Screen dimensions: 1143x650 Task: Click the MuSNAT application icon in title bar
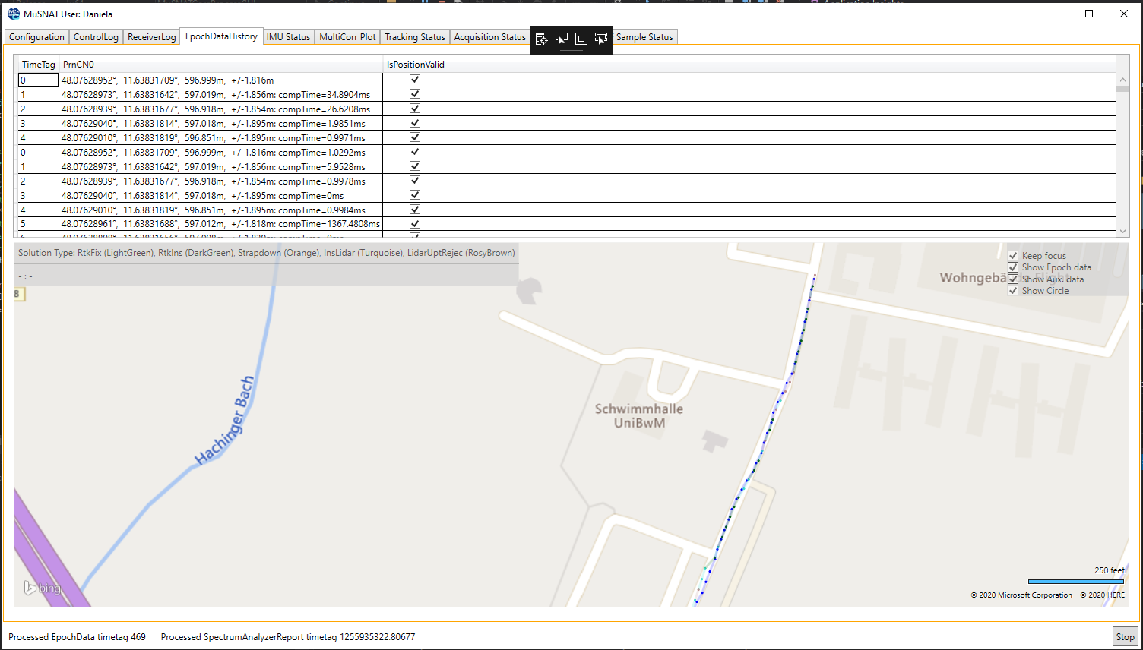click(13, 14)
